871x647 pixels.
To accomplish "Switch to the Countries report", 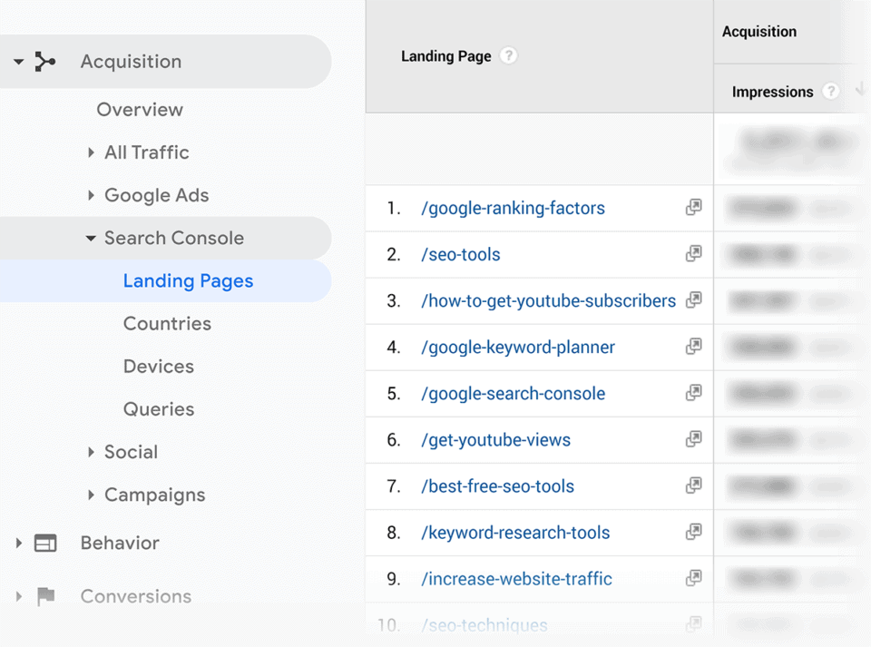I will coord(167,323).
